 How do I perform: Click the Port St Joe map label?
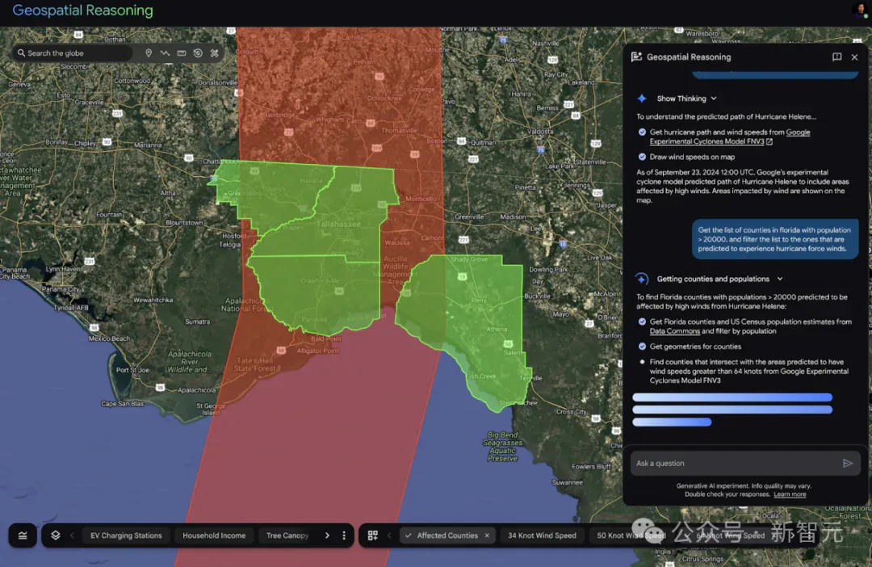point(132,370)
